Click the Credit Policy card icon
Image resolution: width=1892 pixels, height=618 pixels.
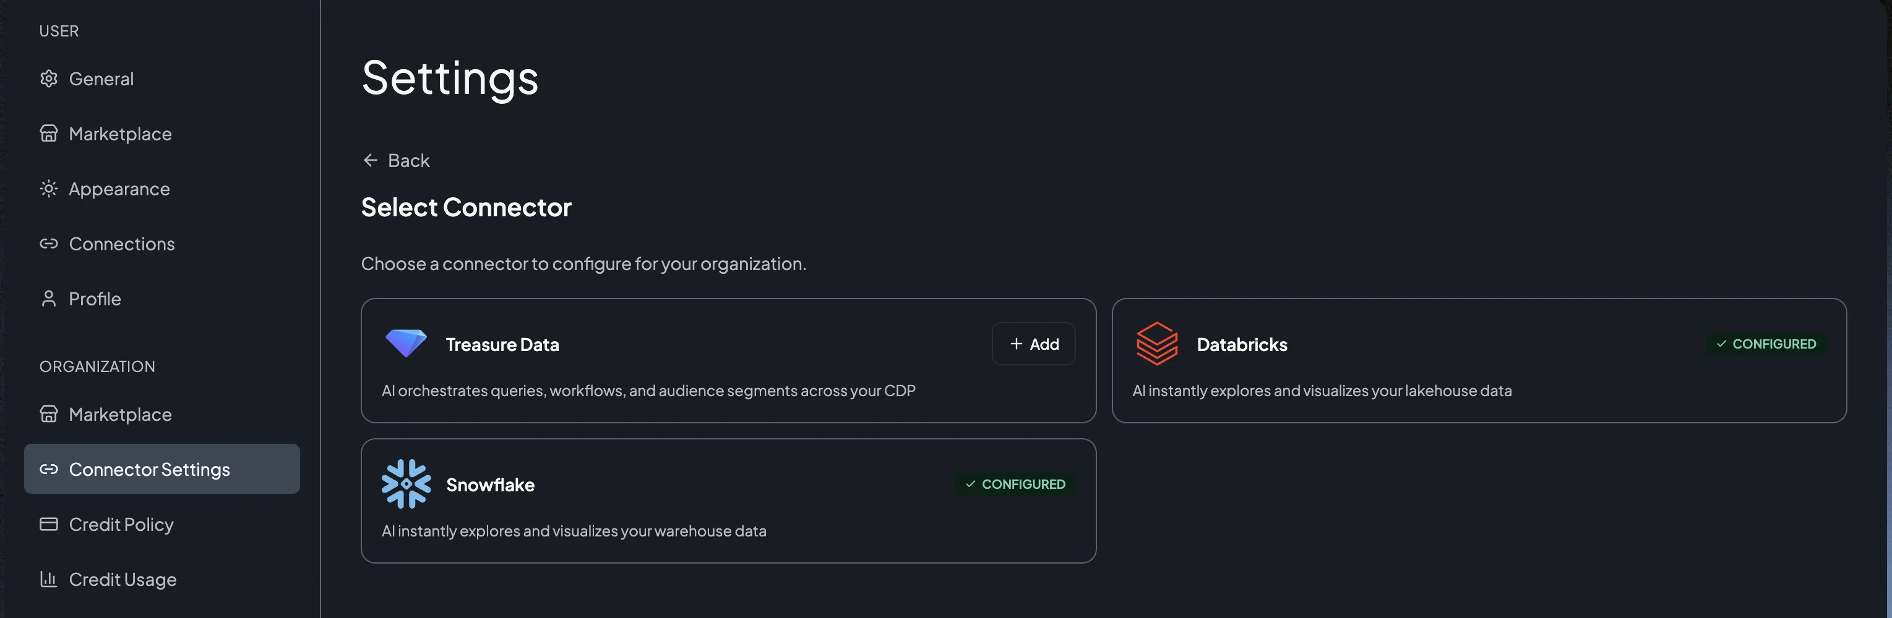[48, 524]
